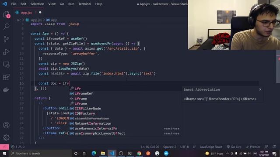The width and height of the screenshot is (280, 157).
Task: Open the Accounts menu icon
Action: click(x=6, y=125)
